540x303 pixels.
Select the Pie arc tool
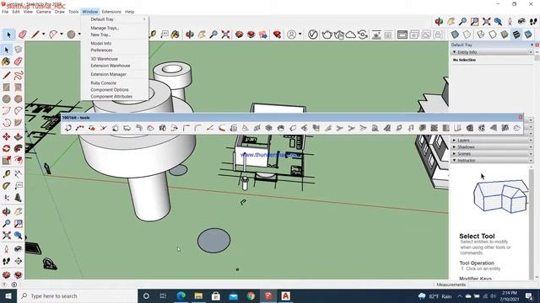click(x=19, y=122)
